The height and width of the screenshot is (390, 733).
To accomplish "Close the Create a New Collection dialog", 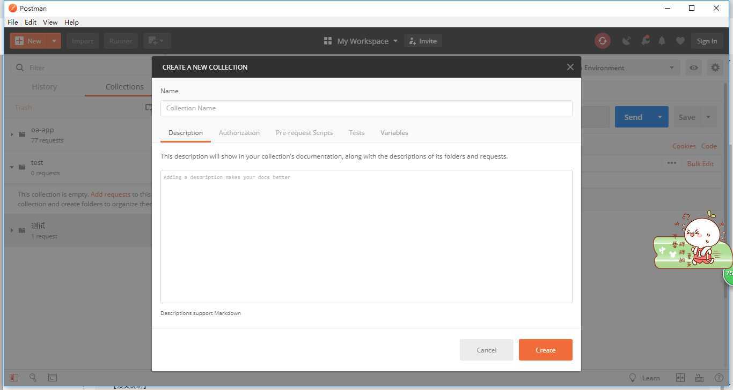I will point(570,67).
